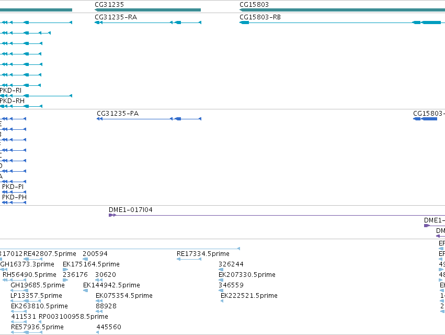
Task: Select the 30620 feature label
Action: [x=106, y=275]
